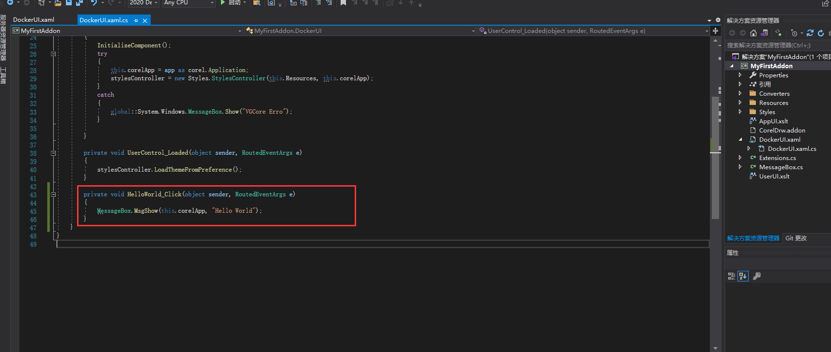
Task: Click the Sync with Active Document icon
Action: coord(810,33)
